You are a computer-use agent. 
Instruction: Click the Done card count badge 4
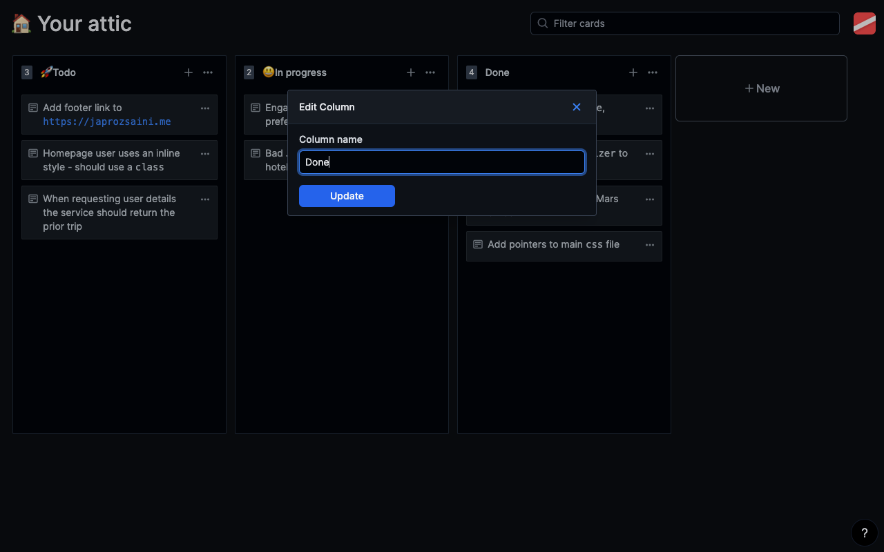tap(472, 72)
